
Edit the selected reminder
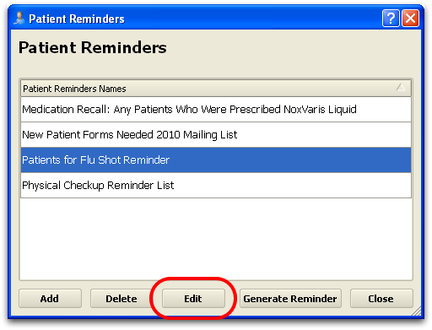(193, 299)
